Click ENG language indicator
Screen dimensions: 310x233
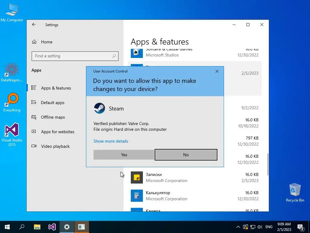pyautogui.click(x=269, y=227)
